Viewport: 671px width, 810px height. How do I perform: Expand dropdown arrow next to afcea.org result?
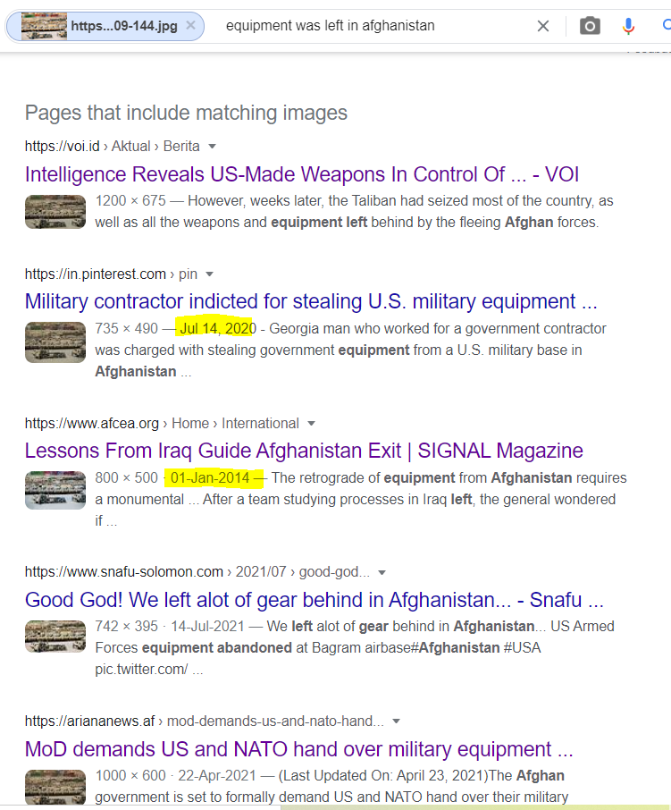click(311, 424)
